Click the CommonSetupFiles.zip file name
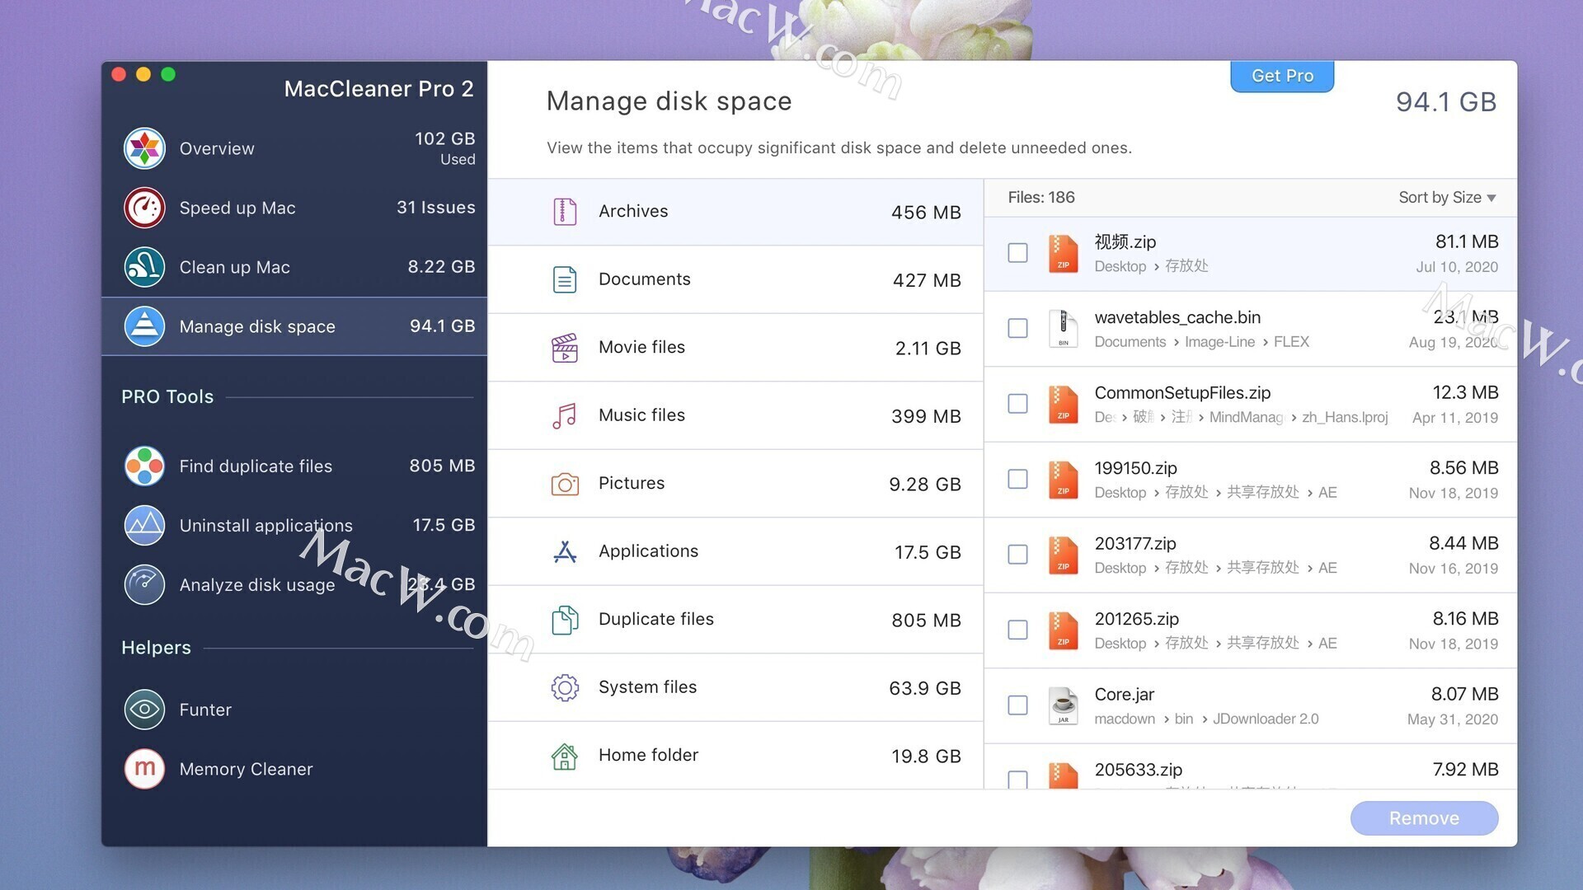The image size is (1583, 890). (x=1182, y=393)
